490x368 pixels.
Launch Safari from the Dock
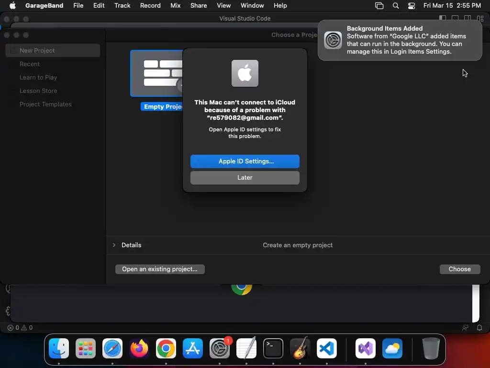click(112, 348)
